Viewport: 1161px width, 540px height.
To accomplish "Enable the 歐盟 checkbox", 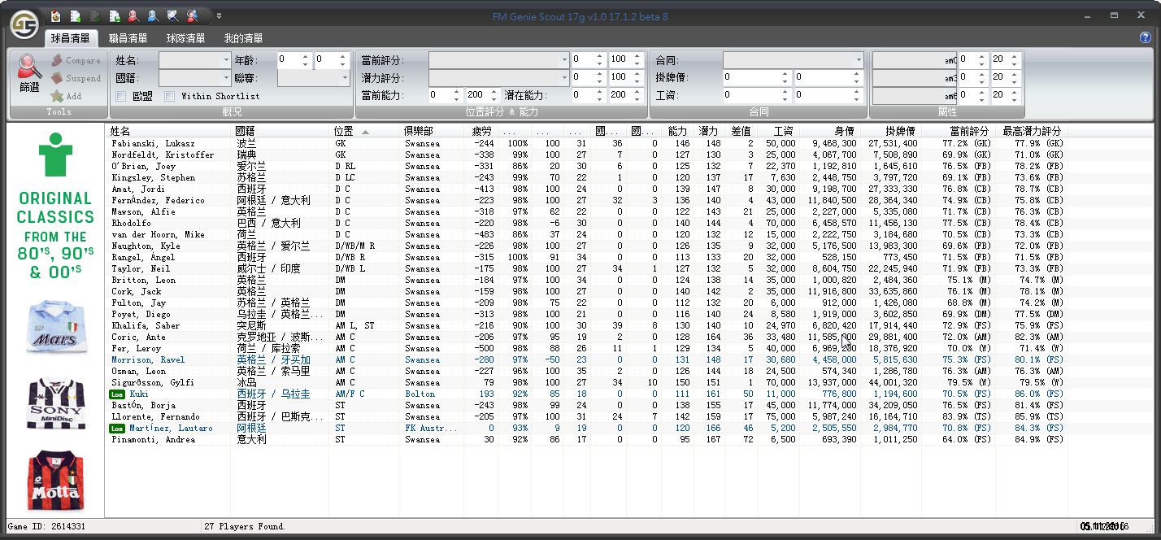I will click(x=120, y=96).
